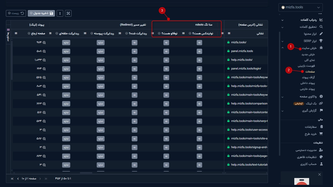This screenshot has height=187, width=333.
Task: Open خزش جدید in sidebar
Action: tap(308, 54)
